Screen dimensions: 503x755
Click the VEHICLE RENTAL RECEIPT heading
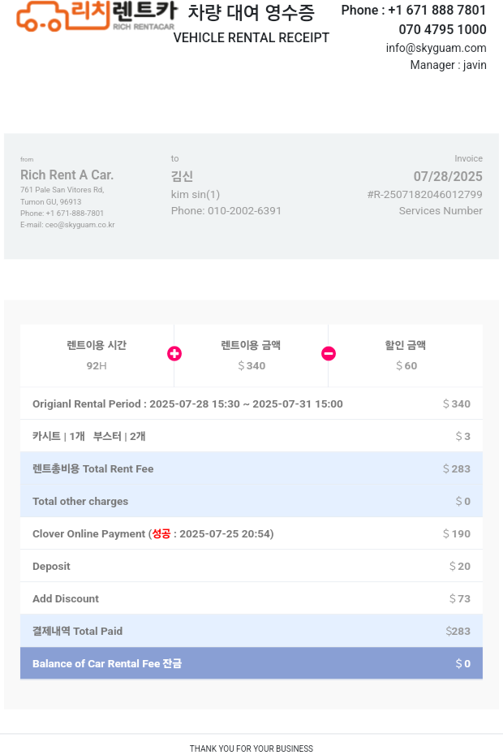[x=251, y=37]
